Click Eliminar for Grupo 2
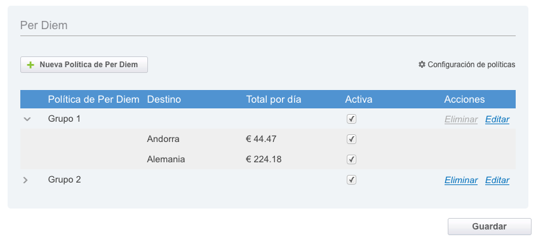Image resolution: width=543 pixels, height=251 pixels. pos(461,181)
